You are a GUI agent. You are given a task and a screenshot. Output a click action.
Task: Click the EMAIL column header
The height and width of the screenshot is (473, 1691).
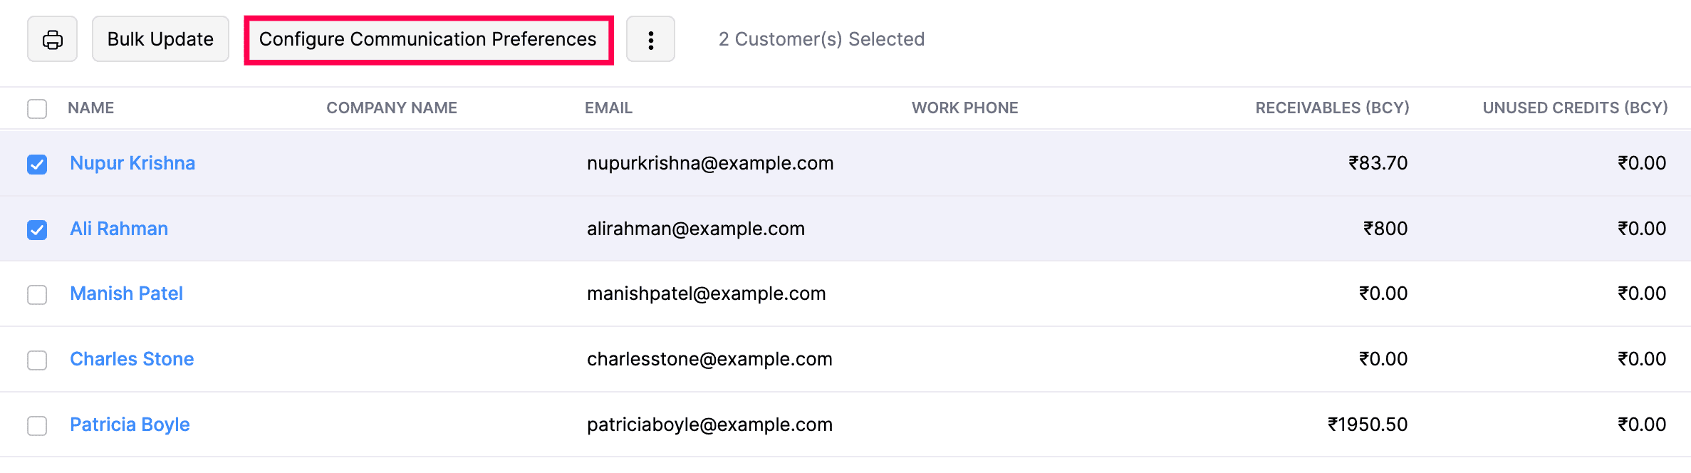pyautogui.click(x=608, y=108)
